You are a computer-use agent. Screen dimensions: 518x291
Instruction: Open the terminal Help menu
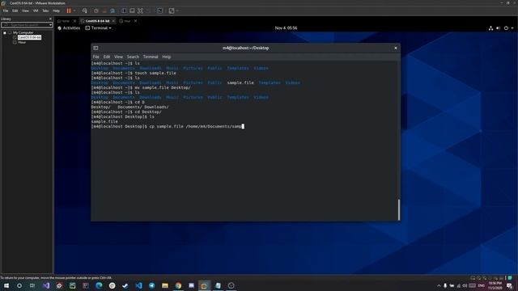point(167,57)
